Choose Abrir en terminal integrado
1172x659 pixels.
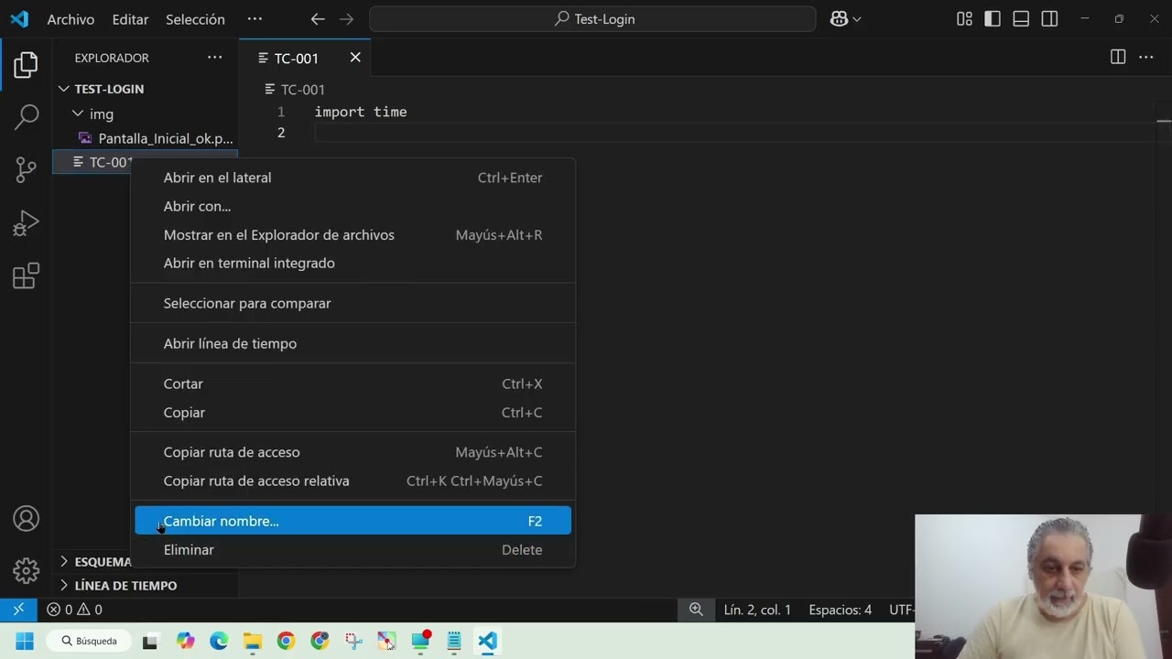coord(353,263)
